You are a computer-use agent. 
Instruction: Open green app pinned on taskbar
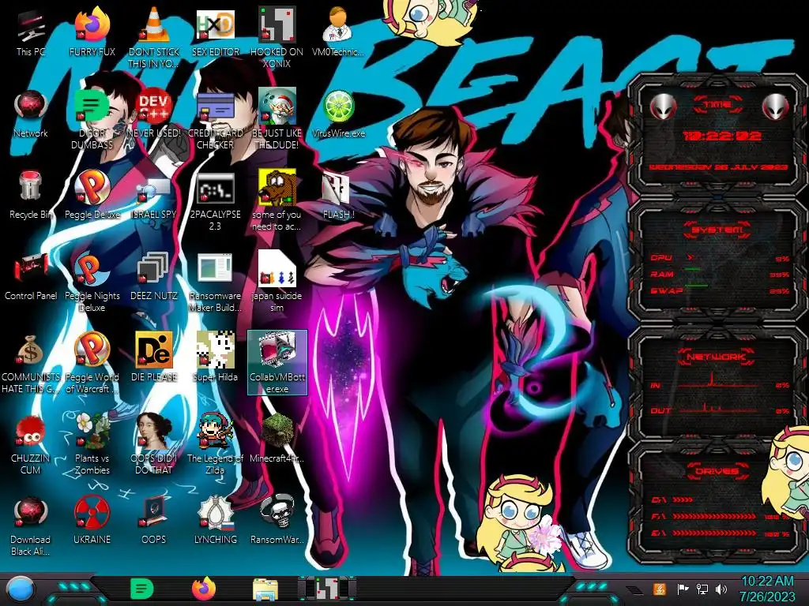pyautogui.click(x=141, y=589)
